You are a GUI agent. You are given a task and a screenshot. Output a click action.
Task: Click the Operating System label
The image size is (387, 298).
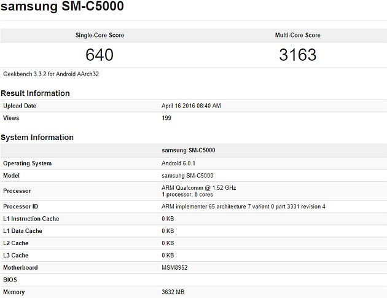pyautogui.click(x=28, y=163)
